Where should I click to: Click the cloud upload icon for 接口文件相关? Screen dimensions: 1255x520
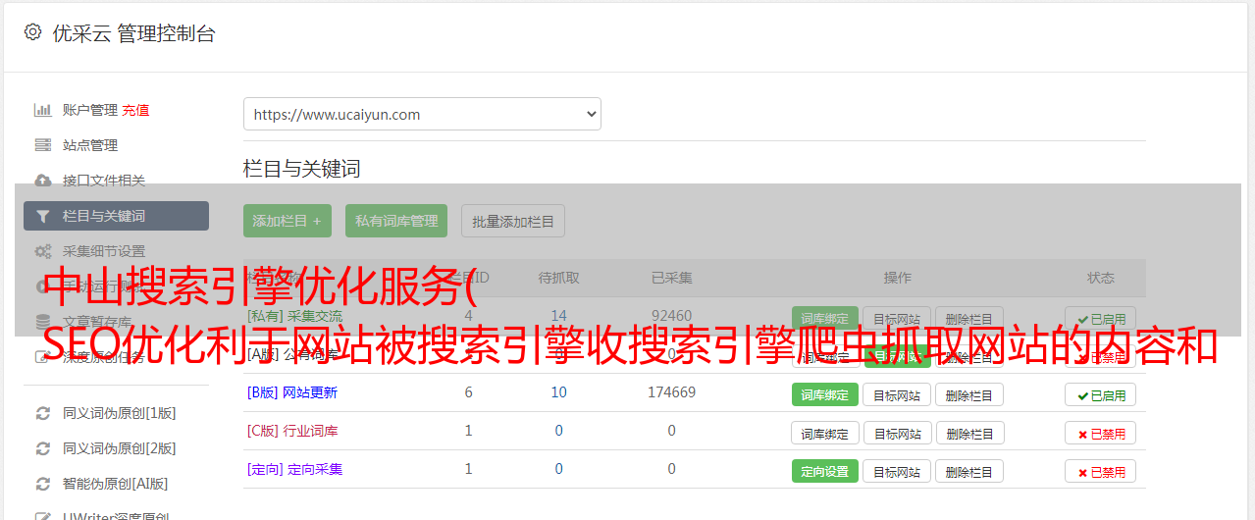point(42,181)
